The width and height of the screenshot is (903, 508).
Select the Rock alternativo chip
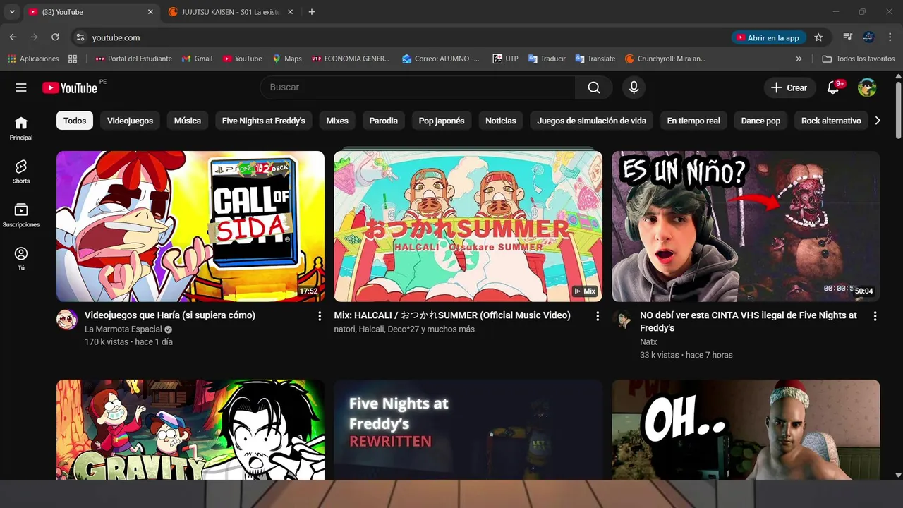[831, 121]
